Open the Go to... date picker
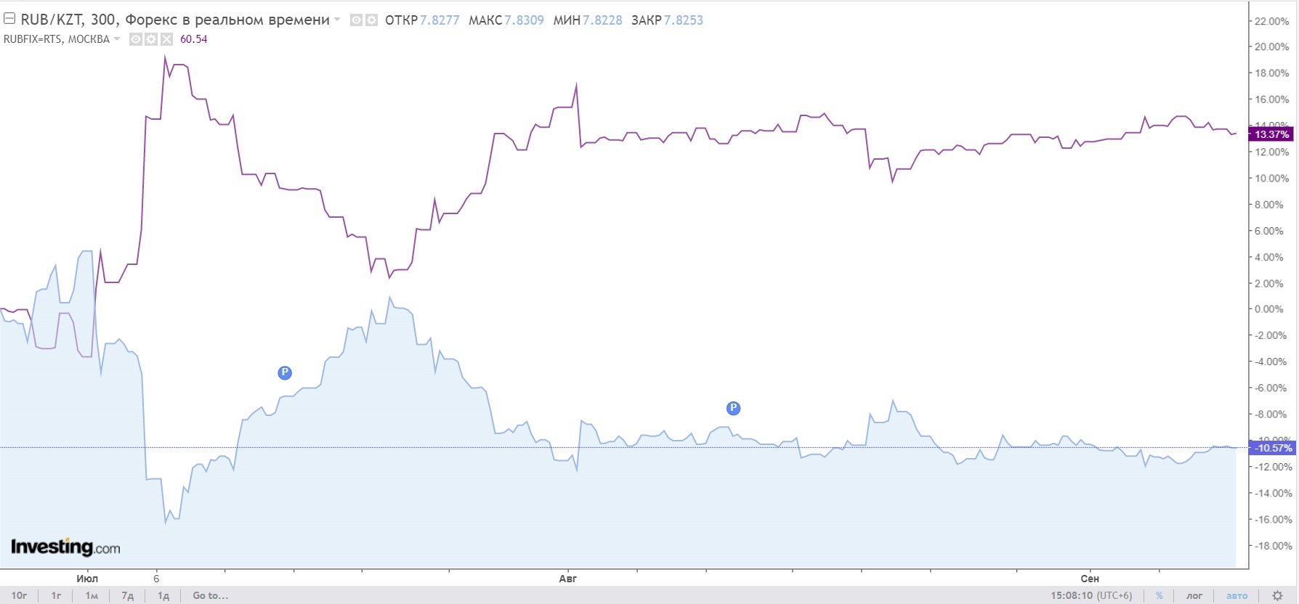Screen dimensions: 1299x604 211,595
